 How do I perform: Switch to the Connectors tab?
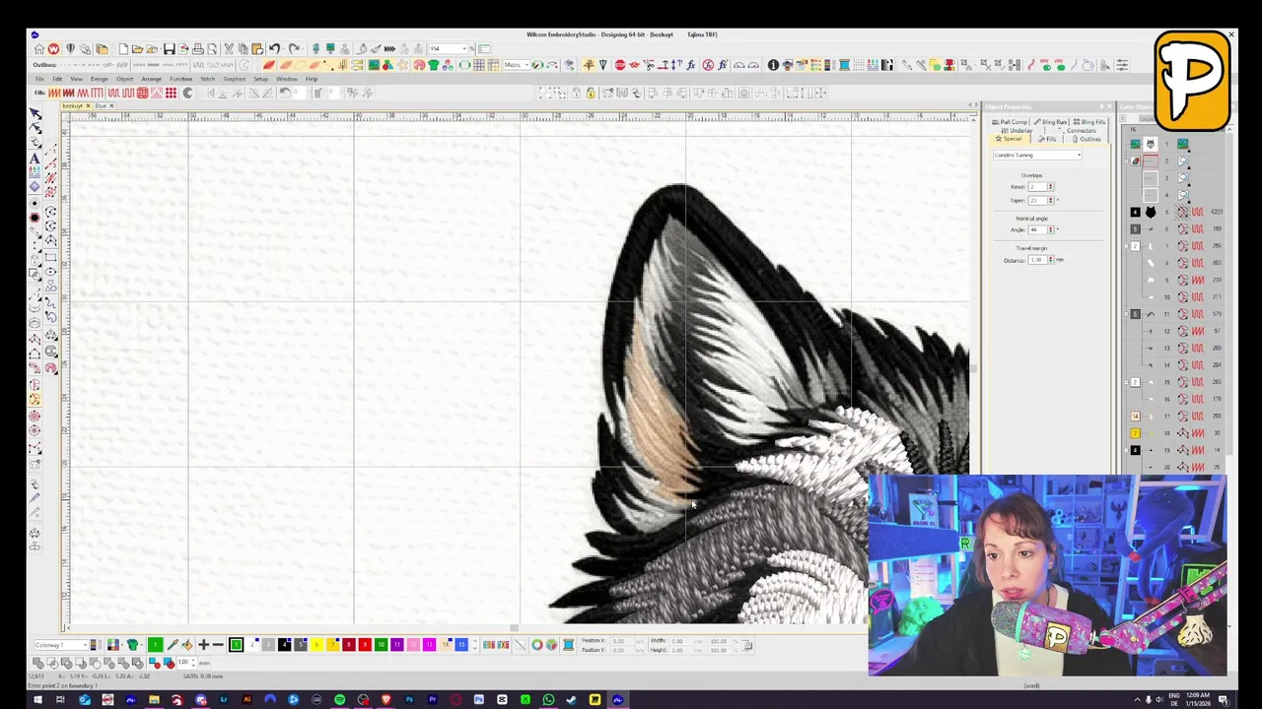point(1080,130)
